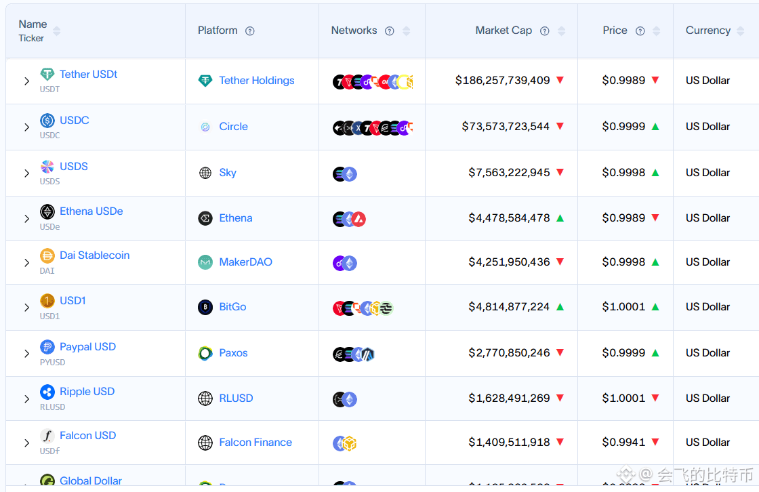759x492 pixels.
Task: Select the $186,257,739,409 market cap value
Action: click(x=502, y=81)
